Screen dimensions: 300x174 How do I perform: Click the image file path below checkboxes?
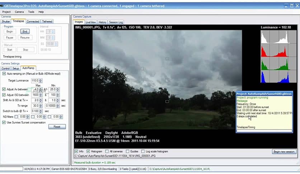(115, 156)
